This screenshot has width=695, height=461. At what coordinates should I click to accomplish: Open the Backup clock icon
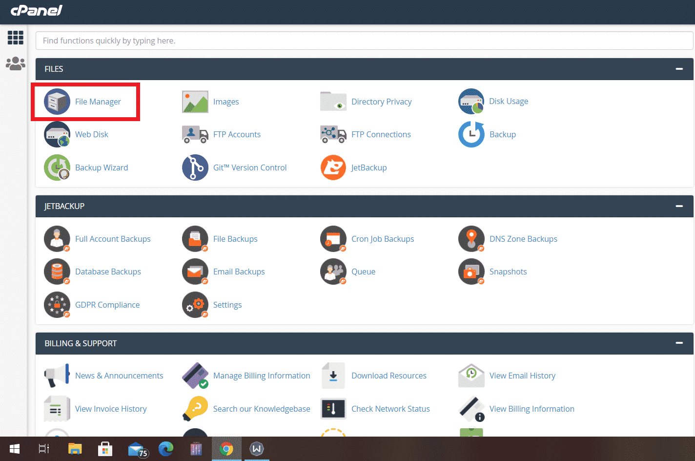471,134
